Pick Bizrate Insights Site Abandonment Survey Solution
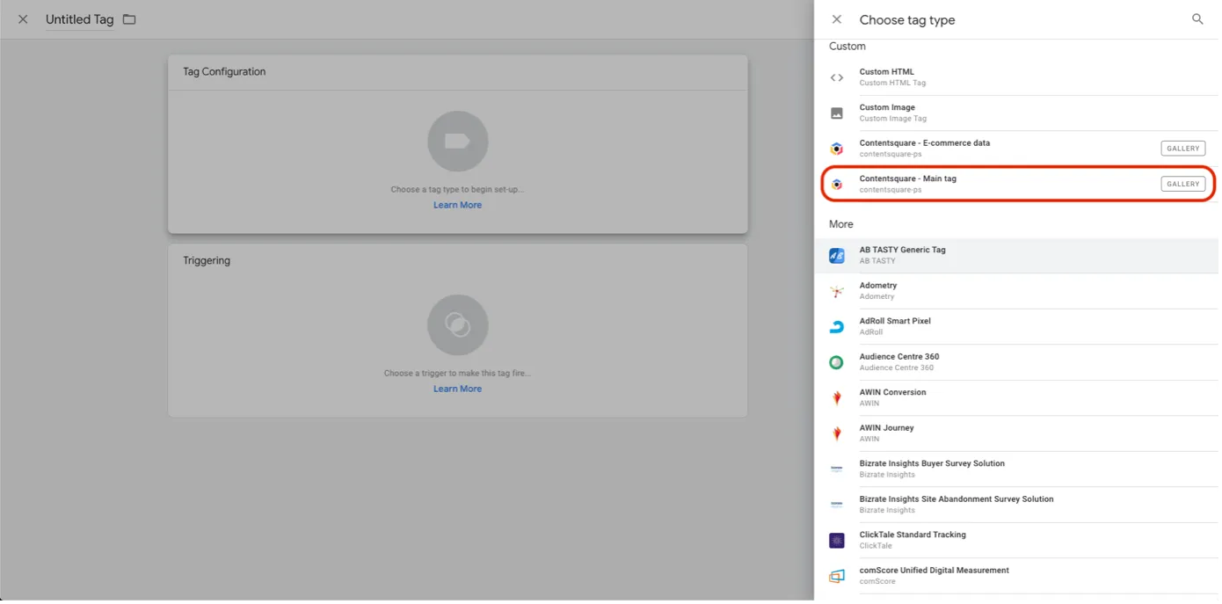The width and height of the screenshot is (1222, 604). pos(956,499)
